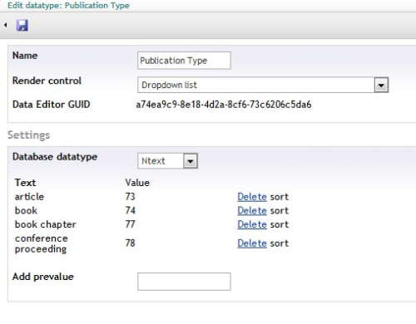Click the Text column header
Screen dimensions: 416x324
click(25, 183)
